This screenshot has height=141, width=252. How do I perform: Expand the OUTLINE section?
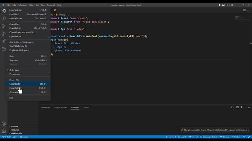(x=23, y=127)
